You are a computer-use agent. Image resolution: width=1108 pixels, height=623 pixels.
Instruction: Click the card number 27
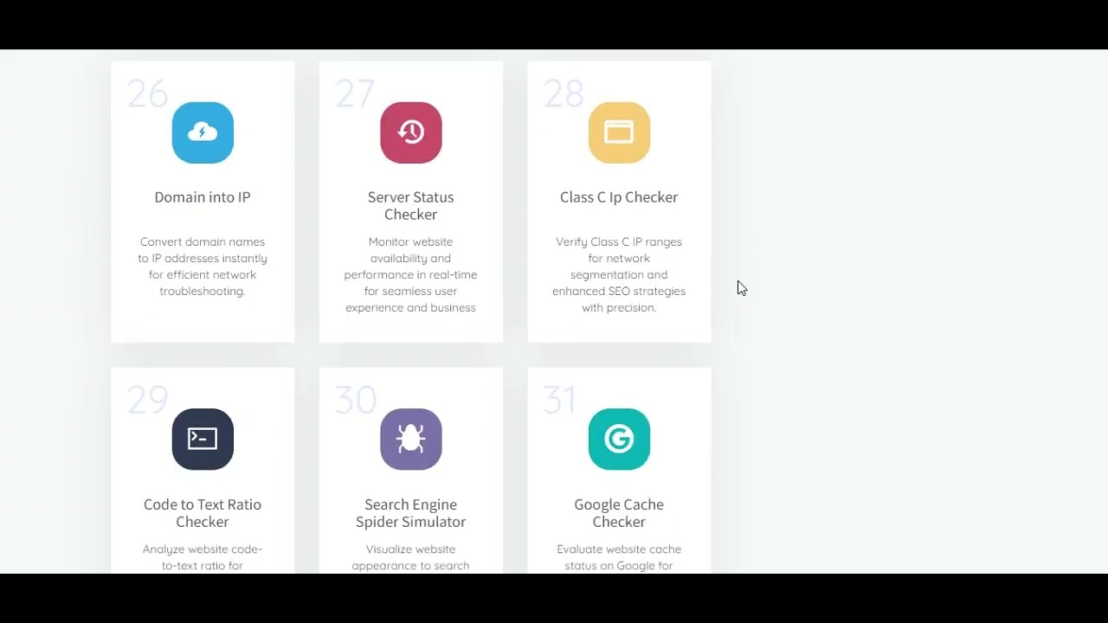355,93
